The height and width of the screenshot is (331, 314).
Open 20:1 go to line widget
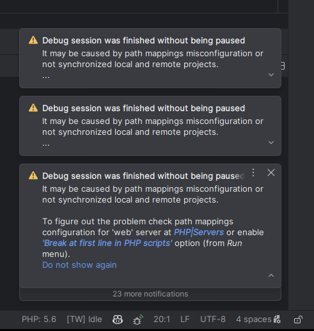coord(162,319)
